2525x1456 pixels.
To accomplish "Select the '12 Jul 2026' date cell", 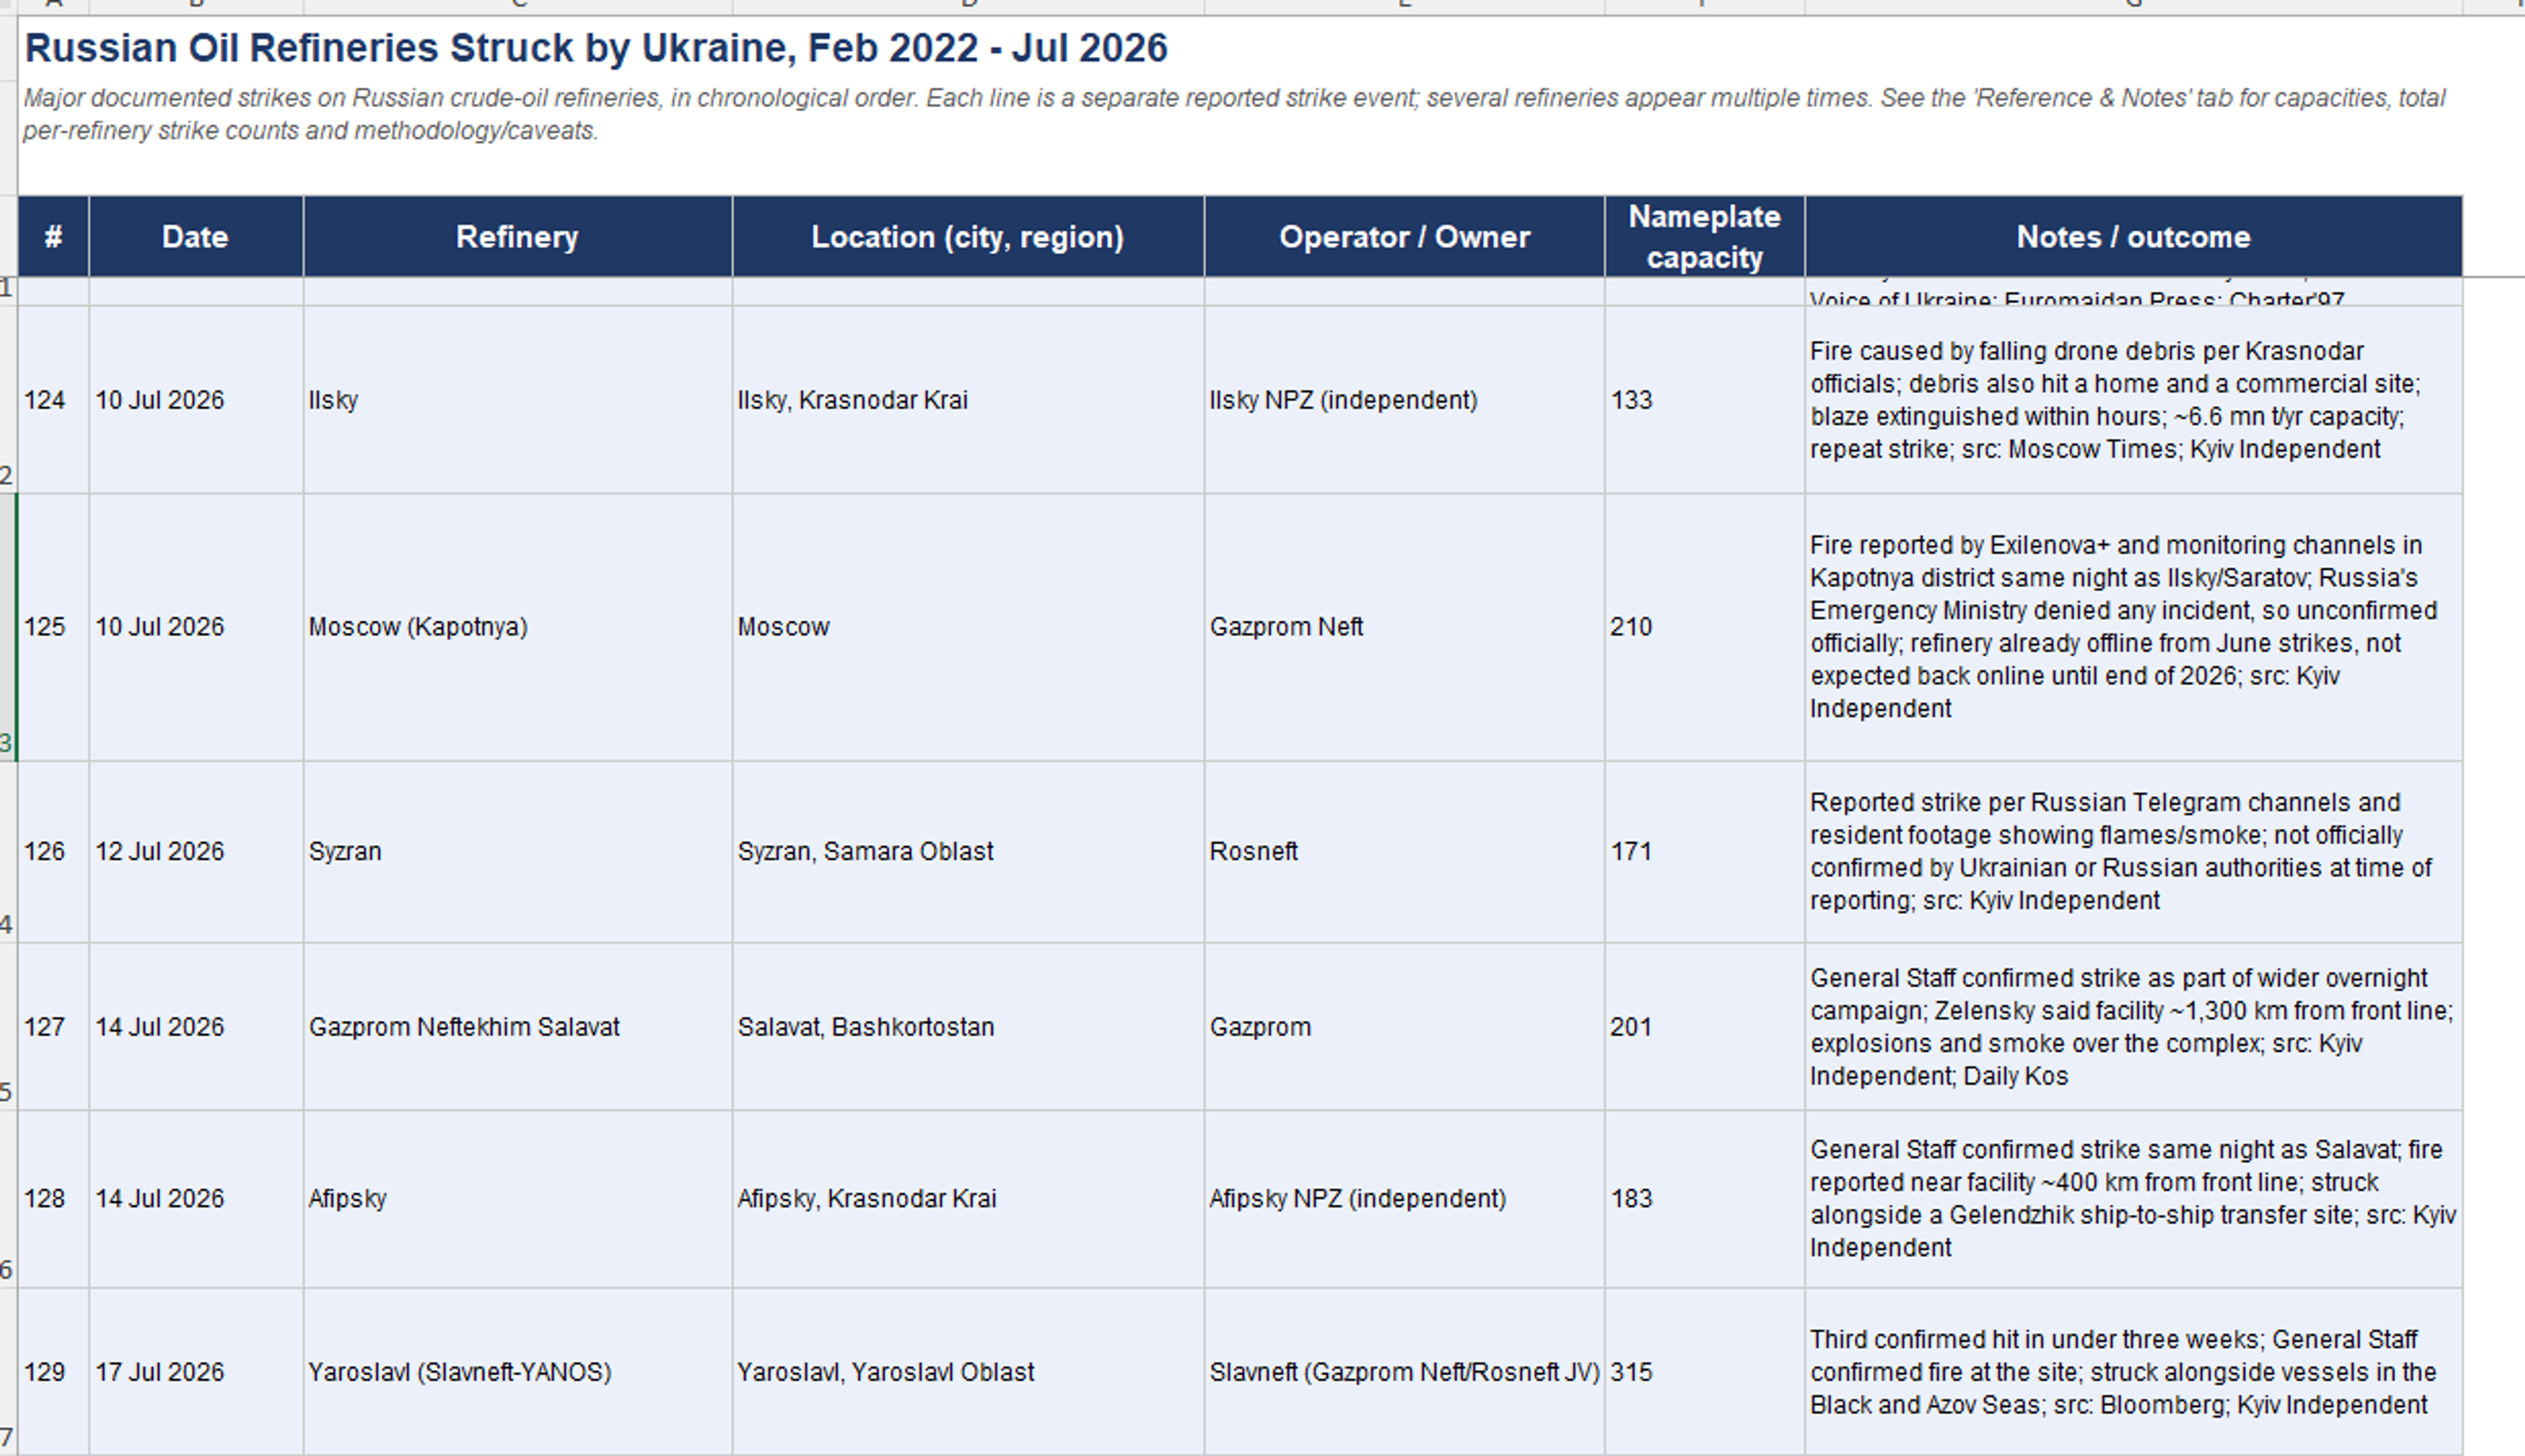I will coord(196,852).
